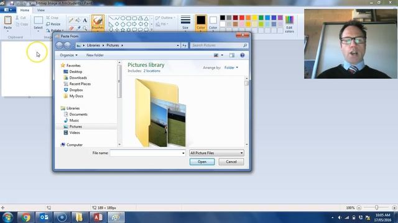The image size is (398, 223).
Task: Click the Forward button in Paste From dialog
Action: [67, 45]
